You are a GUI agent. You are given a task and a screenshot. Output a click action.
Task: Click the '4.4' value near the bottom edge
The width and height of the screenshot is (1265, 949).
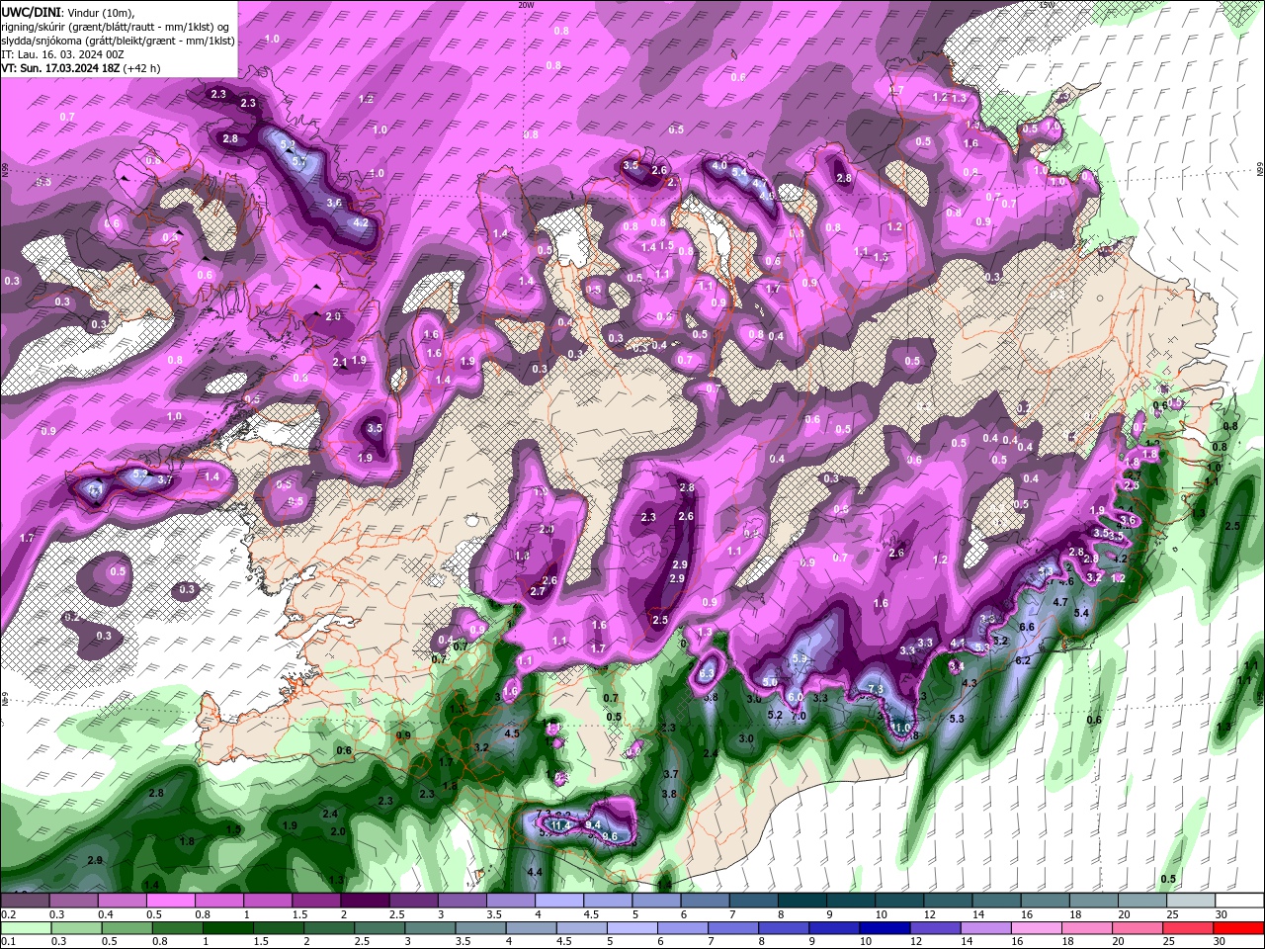point(536,872)
